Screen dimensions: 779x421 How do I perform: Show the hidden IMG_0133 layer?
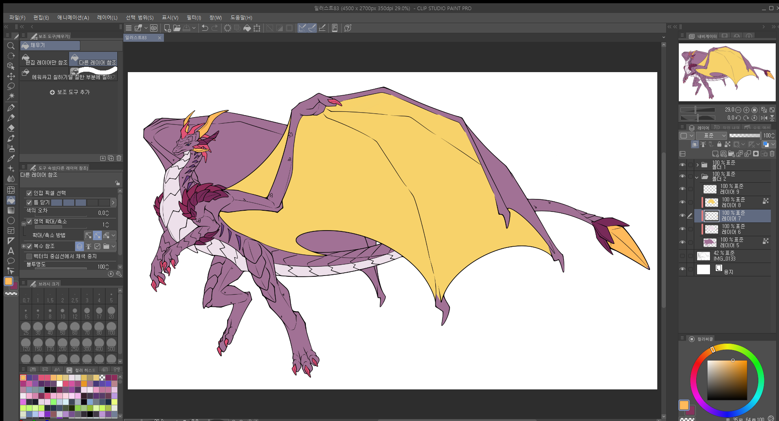click(x=682, y=256)
